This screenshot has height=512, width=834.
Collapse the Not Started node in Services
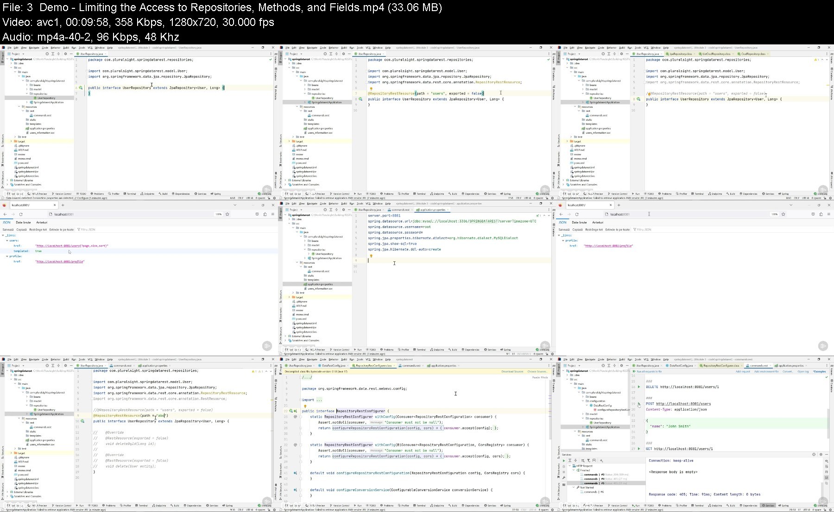[x=574, y=487]
